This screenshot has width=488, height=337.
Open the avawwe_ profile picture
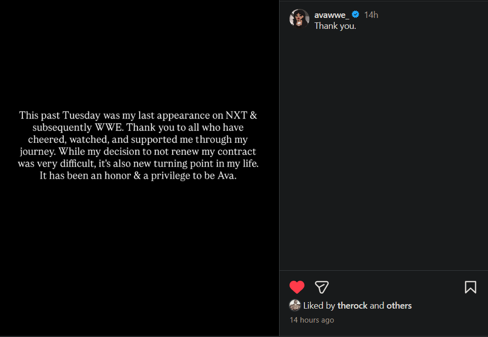299,18
